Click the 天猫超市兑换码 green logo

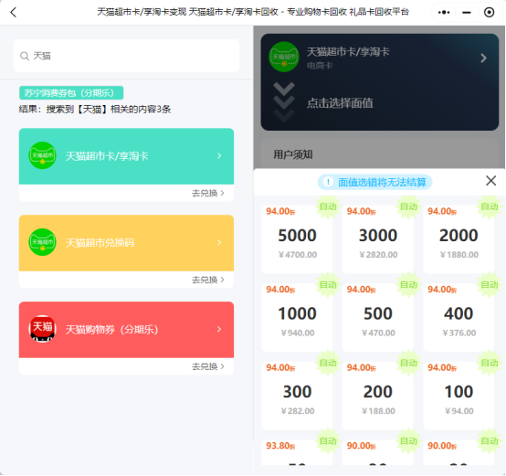coord(42,242)
